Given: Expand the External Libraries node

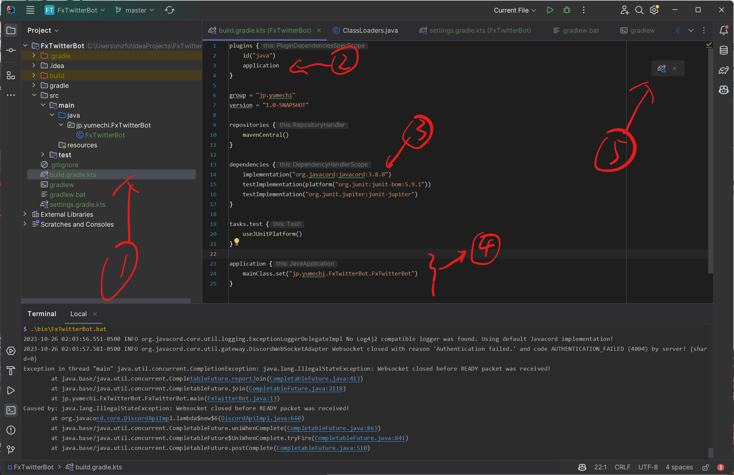Looking at the screenshot, I should pyautogui.click(x=25, y=214).
